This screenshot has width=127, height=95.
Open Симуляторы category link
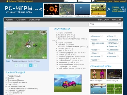click(x=113, y=50)
